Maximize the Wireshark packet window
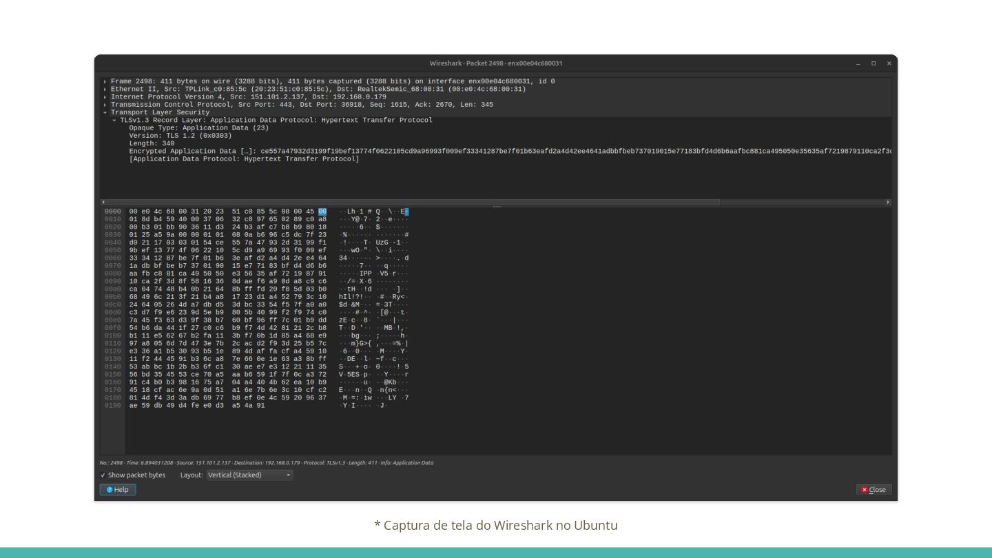This screenshot has width=992, height=558. (874, 63)
